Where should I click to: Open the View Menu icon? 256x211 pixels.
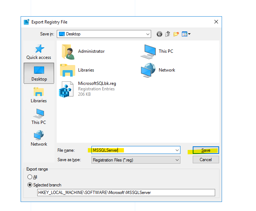(184, 34)
